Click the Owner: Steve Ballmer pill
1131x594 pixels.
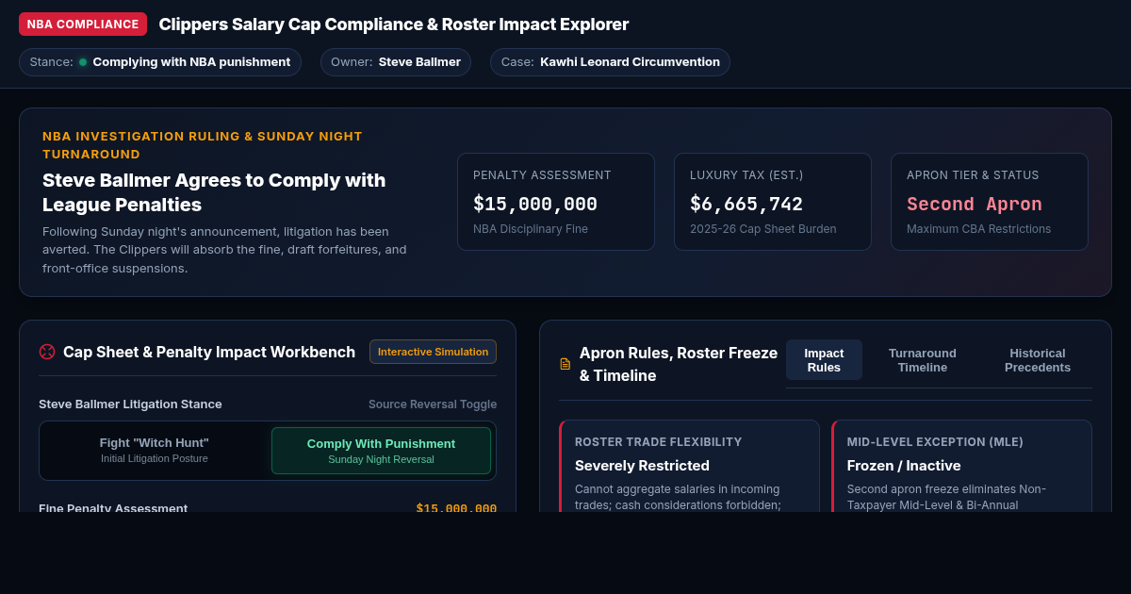[x=396, y=62]
